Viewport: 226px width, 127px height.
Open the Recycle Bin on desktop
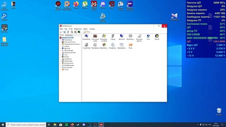pos(219,111)
